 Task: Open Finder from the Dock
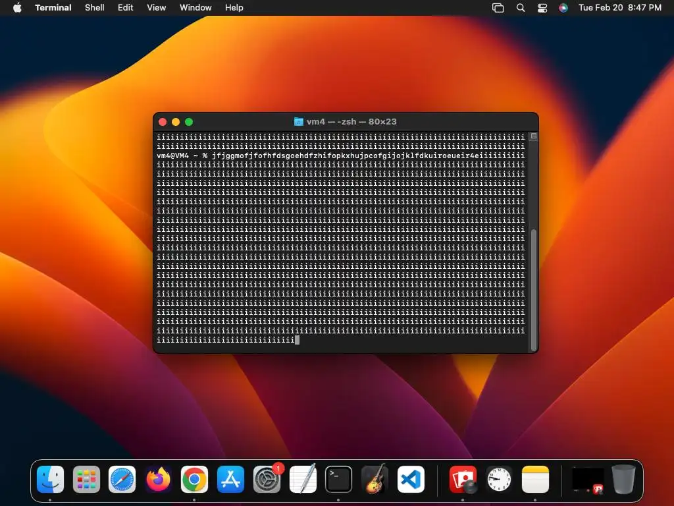[50, 479]
